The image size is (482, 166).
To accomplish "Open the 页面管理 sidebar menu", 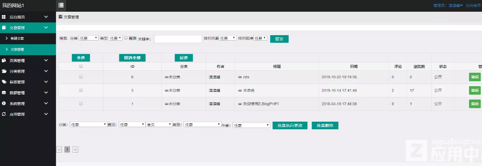I will pyautogui.click(x=28, y=61).
